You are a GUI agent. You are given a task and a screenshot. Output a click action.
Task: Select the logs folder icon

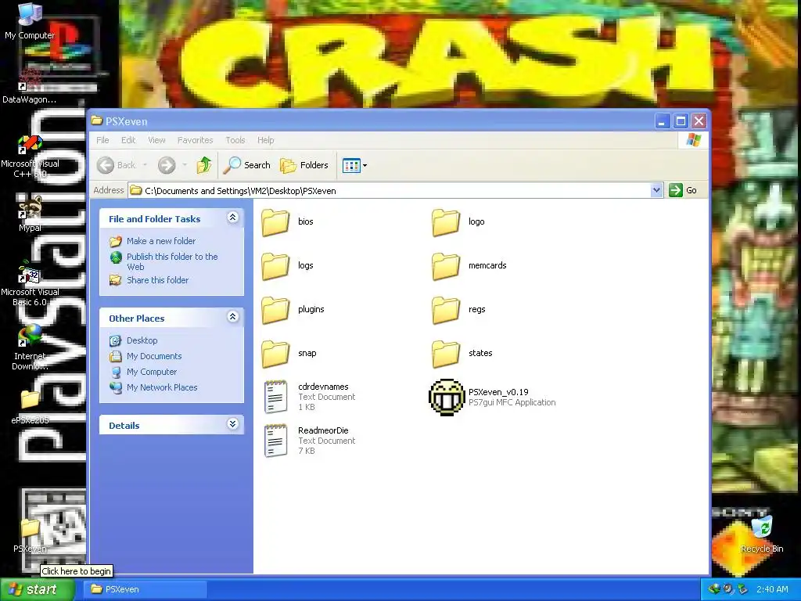point(275,266)
